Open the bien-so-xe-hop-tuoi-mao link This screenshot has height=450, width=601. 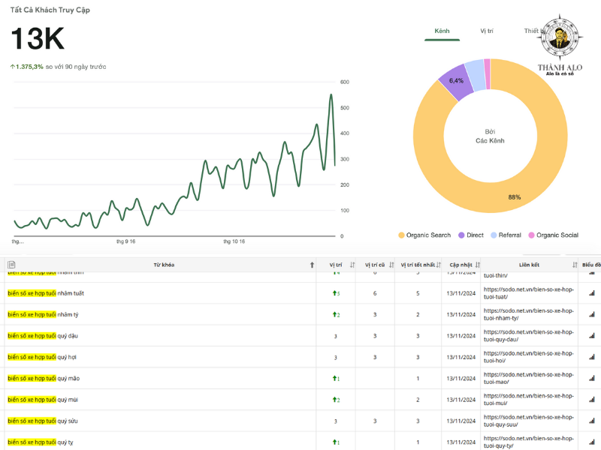(x=528, y=379)
